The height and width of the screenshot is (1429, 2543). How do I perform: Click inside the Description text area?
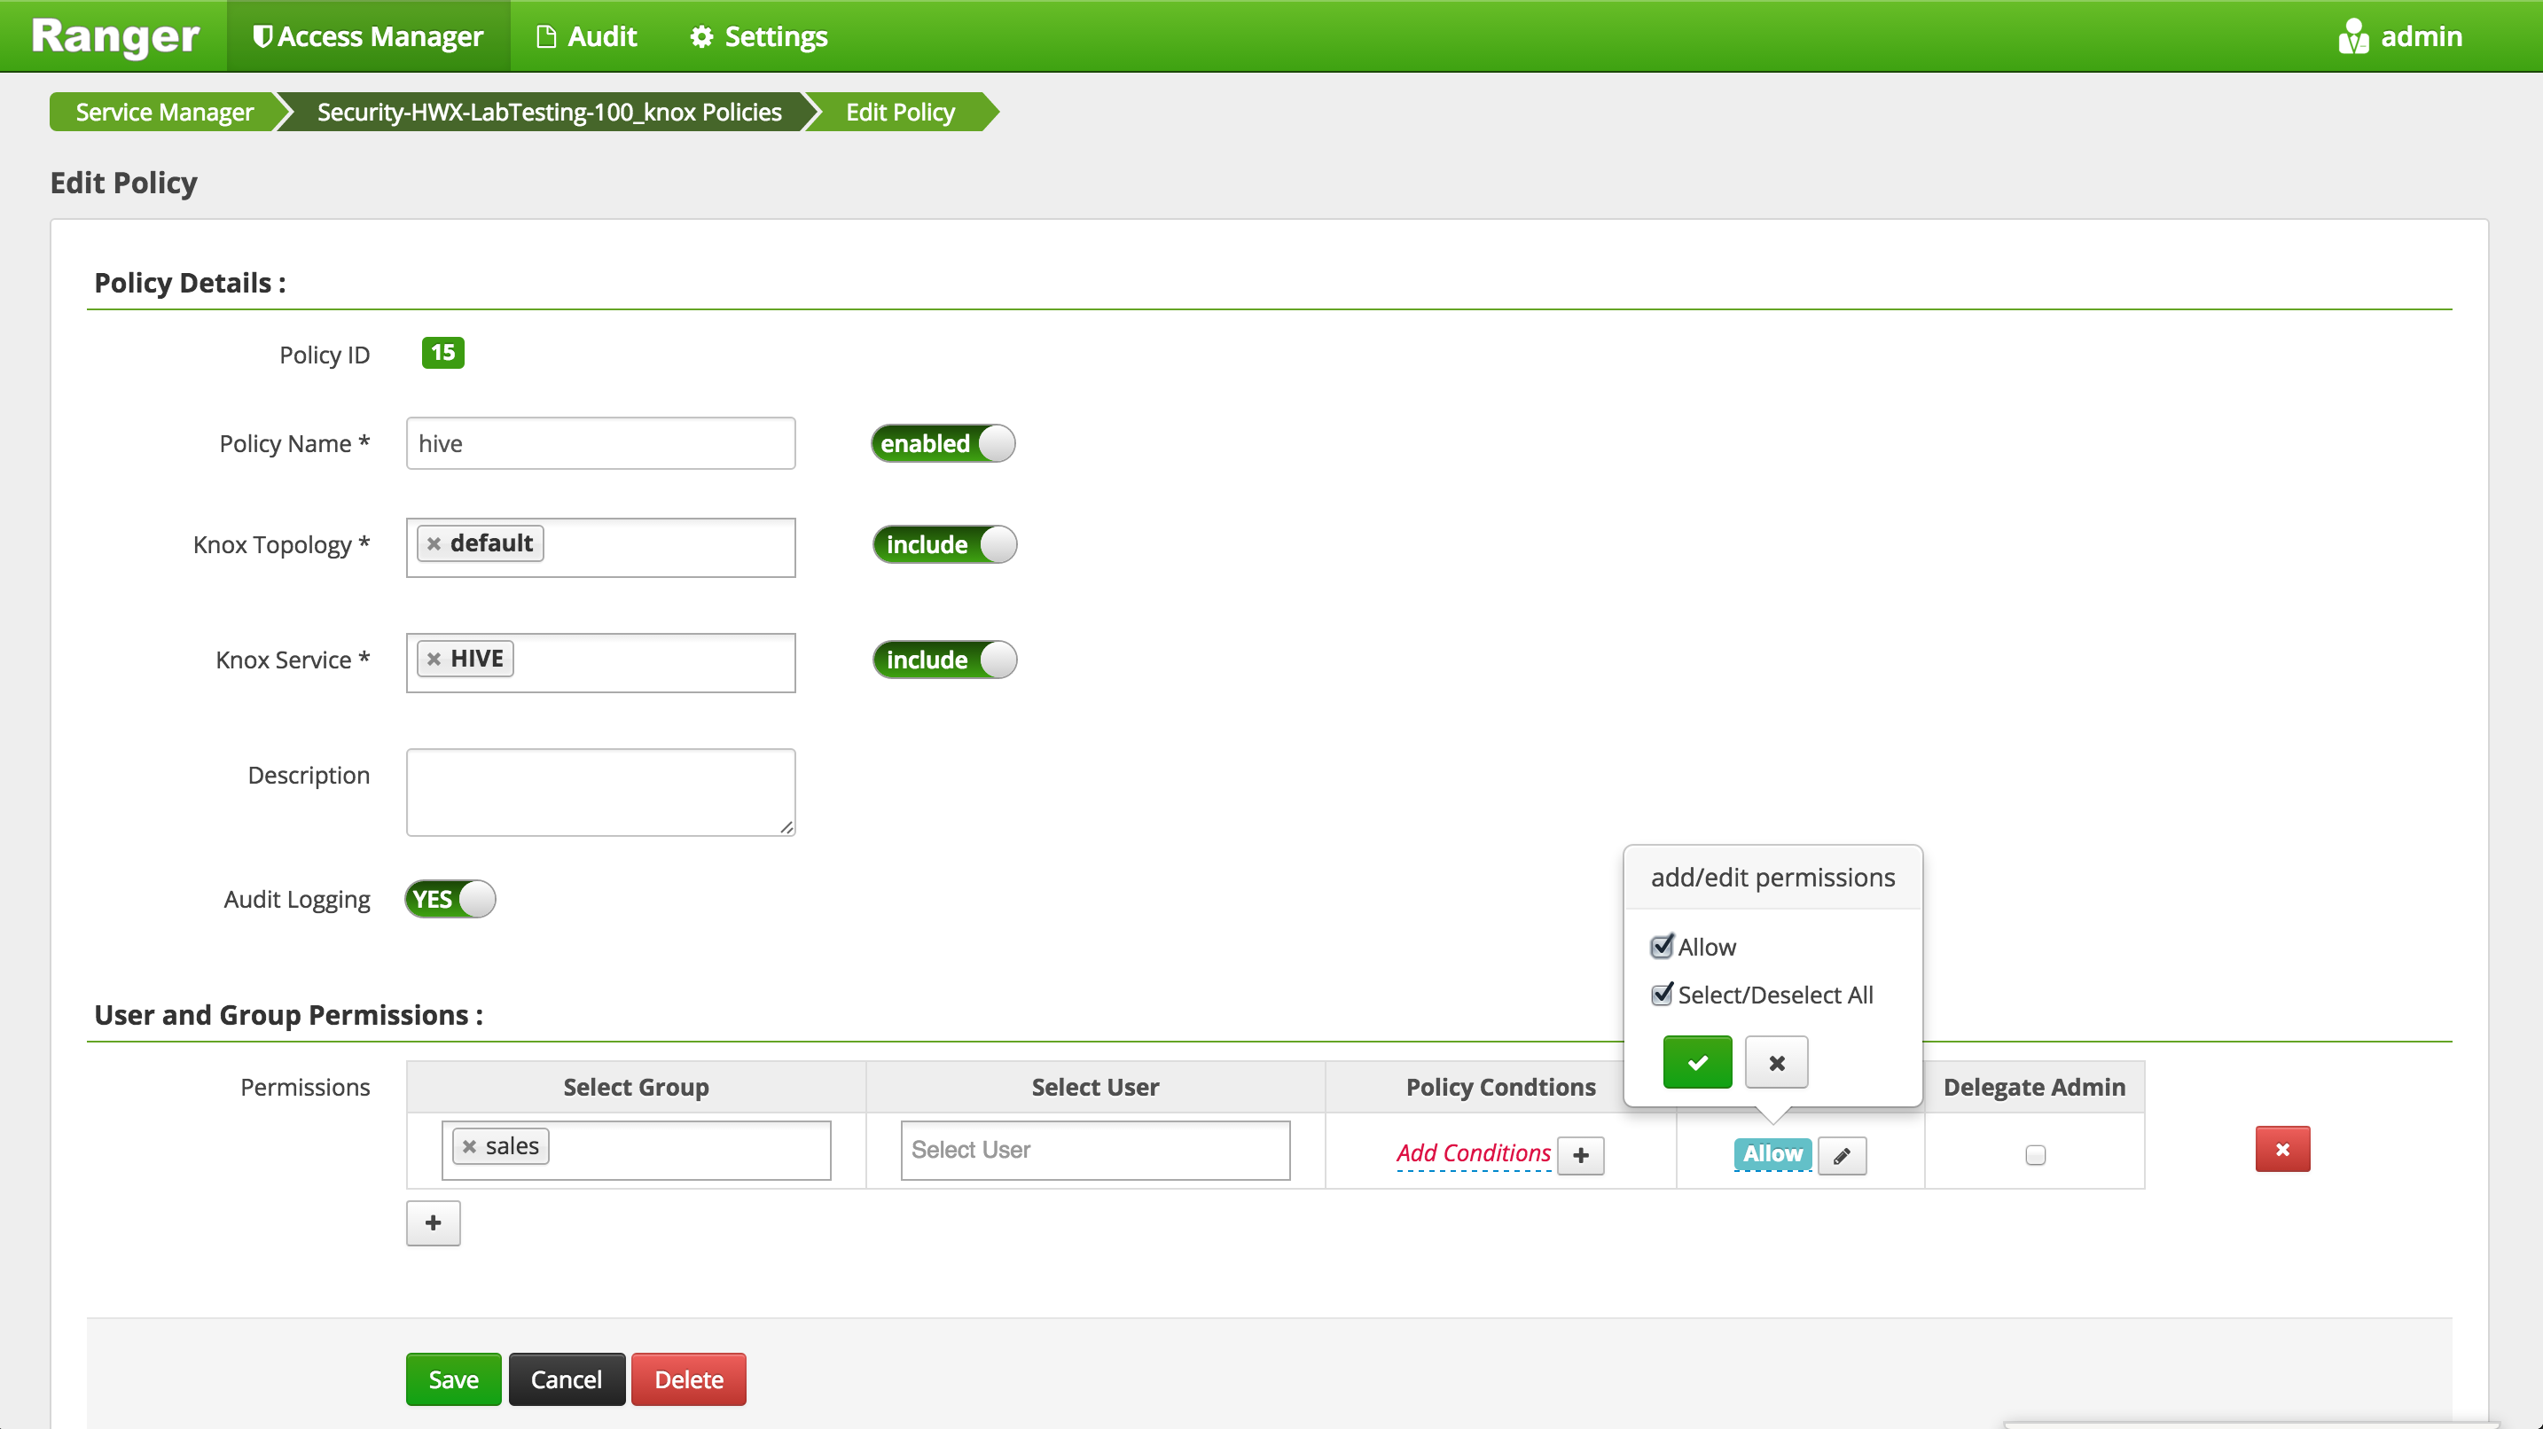tap(599, 792)
